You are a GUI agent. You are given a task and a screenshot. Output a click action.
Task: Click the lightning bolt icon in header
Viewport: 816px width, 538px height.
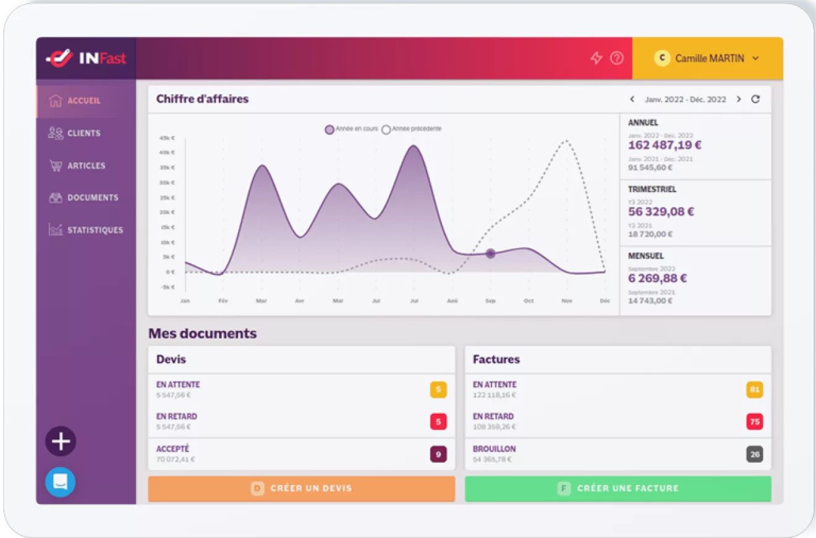(x=596, y=58)
